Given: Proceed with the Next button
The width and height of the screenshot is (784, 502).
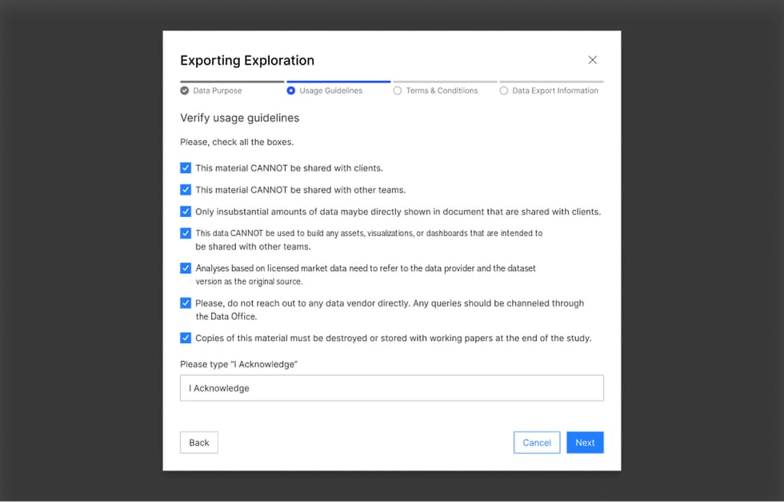Looking at the screenshot, I should point(585,443).
